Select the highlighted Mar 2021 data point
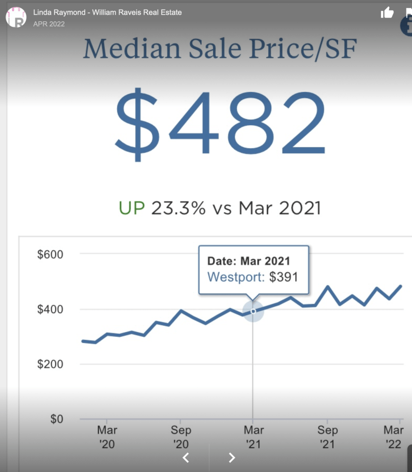Viewport: 412px width, 472px height. tap(253, 311)
